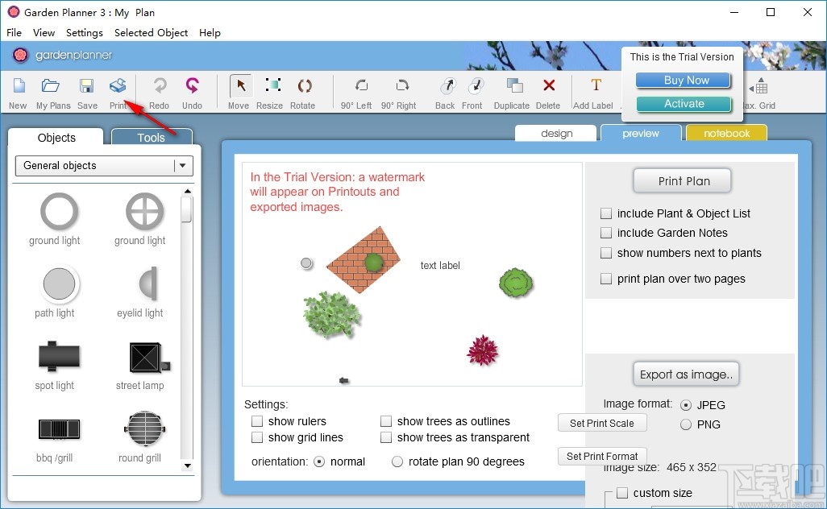
Task: Click the Print Plan button
Action: click(x=682, y=180)
